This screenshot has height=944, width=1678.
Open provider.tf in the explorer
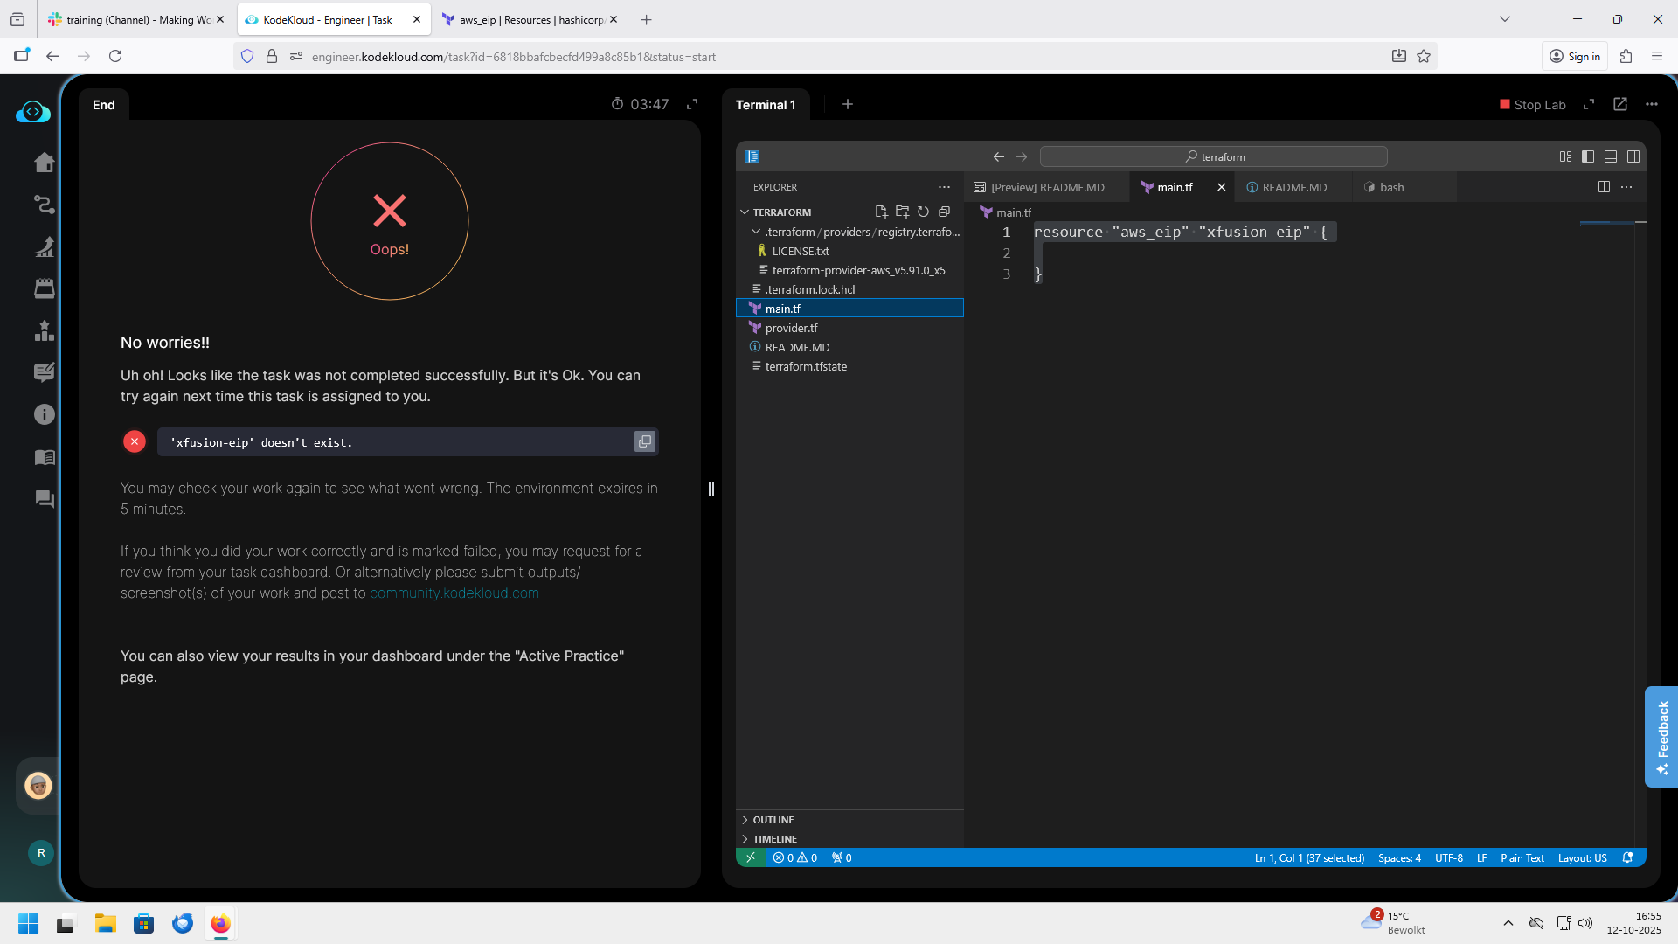(791, 328)
